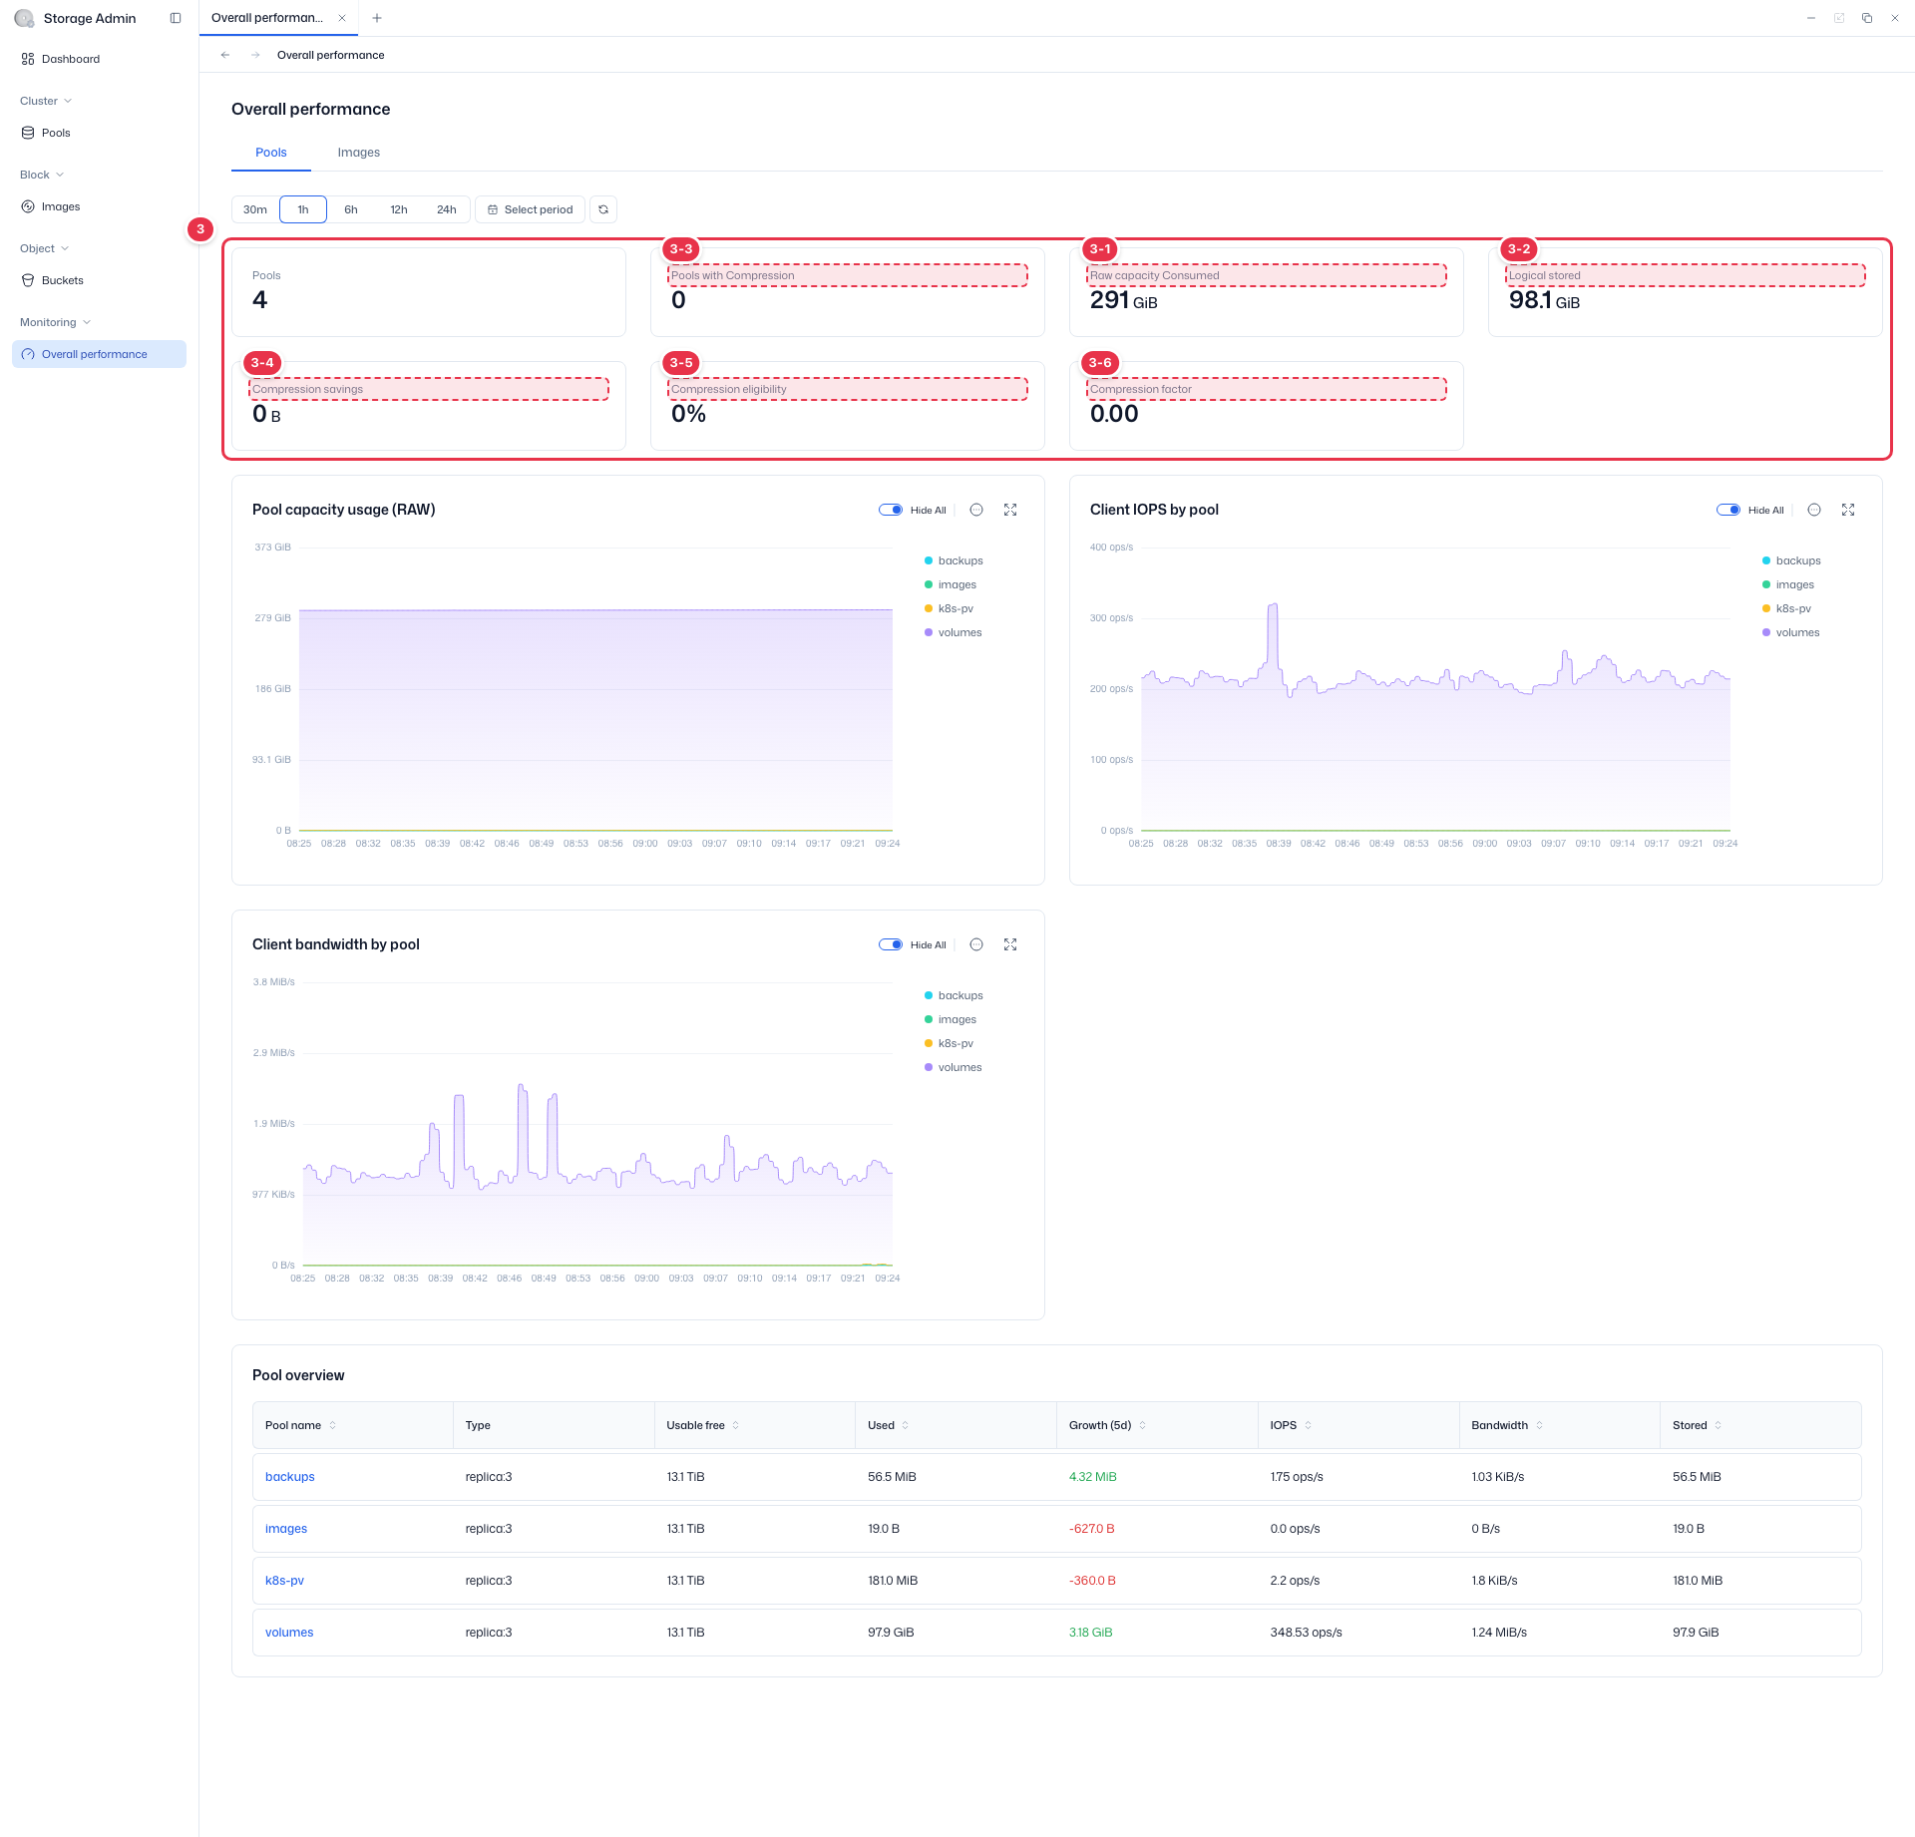Image resolution: width=1915 pixels, height=1837 pixels.
Task: Collapse the Monitoring sidebar section
Action: point(56,322)
